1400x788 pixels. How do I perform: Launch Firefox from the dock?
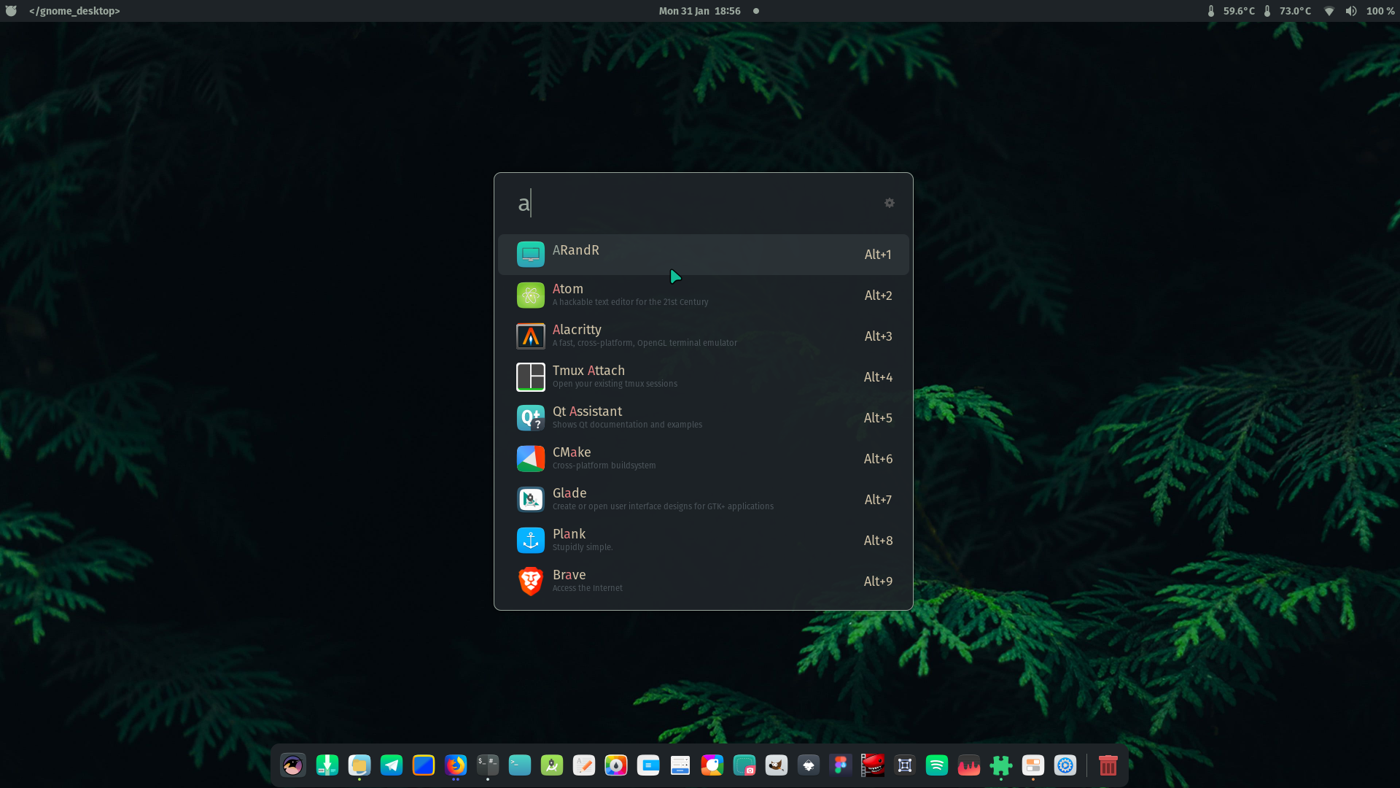[x=456, y=765]
